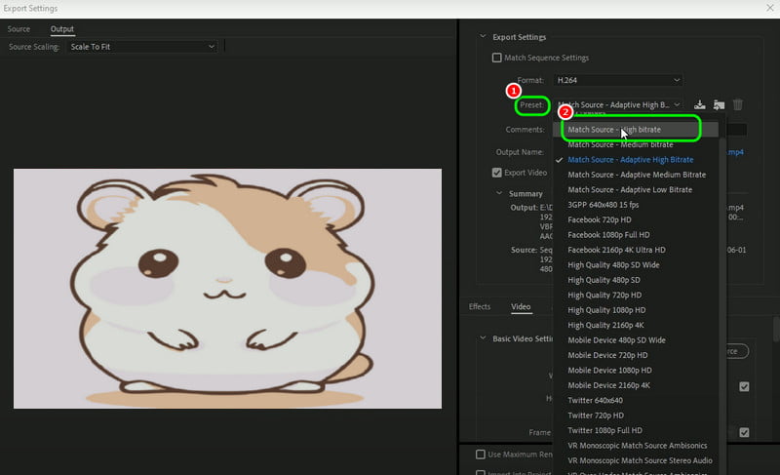Screen dimensions: 780x475
Task: Collapse the Export Settings section
Action: 482,37
